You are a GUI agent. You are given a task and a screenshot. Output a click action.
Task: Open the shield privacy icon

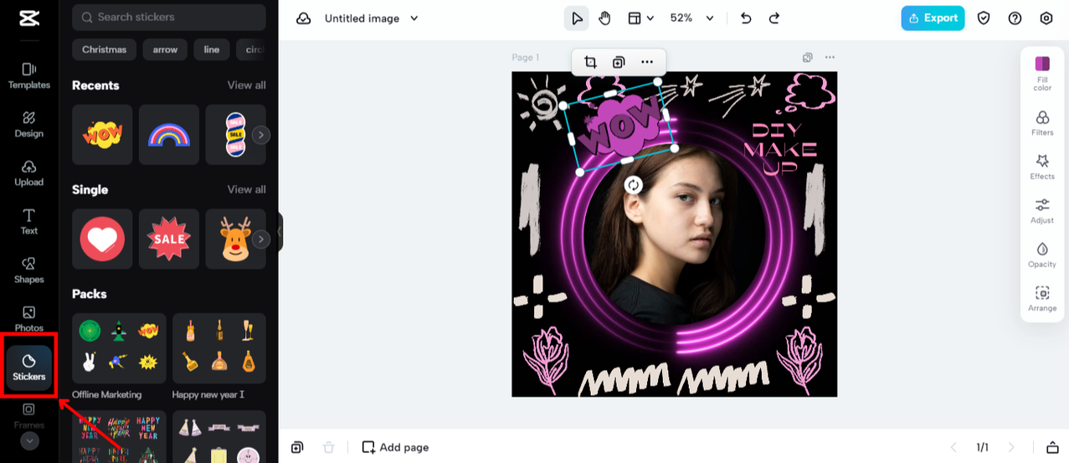[984, 18]
